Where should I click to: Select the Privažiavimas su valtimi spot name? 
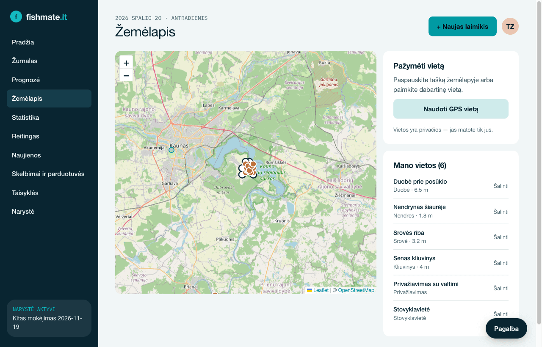click(x=426, y=284)
